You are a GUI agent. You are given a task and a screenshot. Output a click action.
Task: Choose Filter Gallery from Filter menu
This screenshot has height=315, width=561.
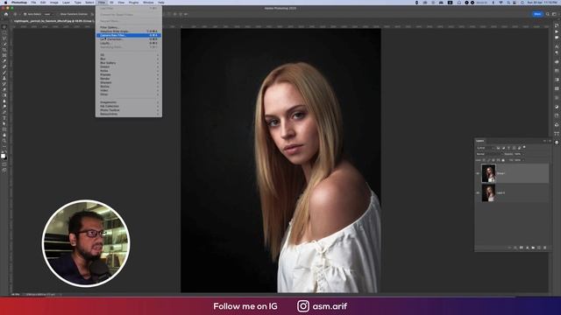coord(129,27)
